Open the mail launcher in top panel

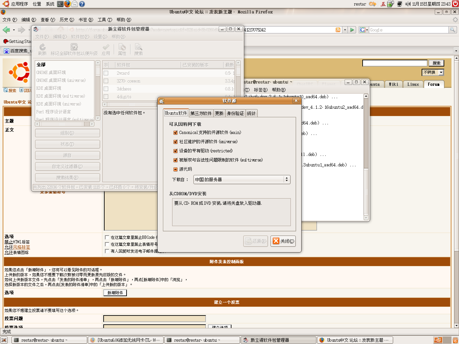coord(75,4)
